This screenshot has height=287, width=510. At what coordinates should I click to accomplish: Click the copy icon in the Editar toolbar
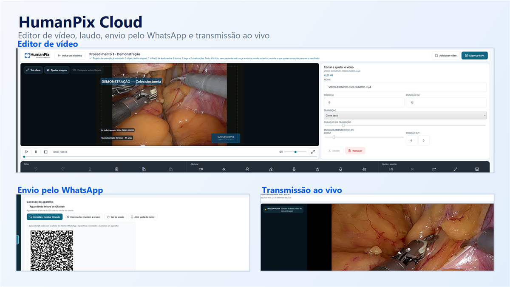coord(144,169)
